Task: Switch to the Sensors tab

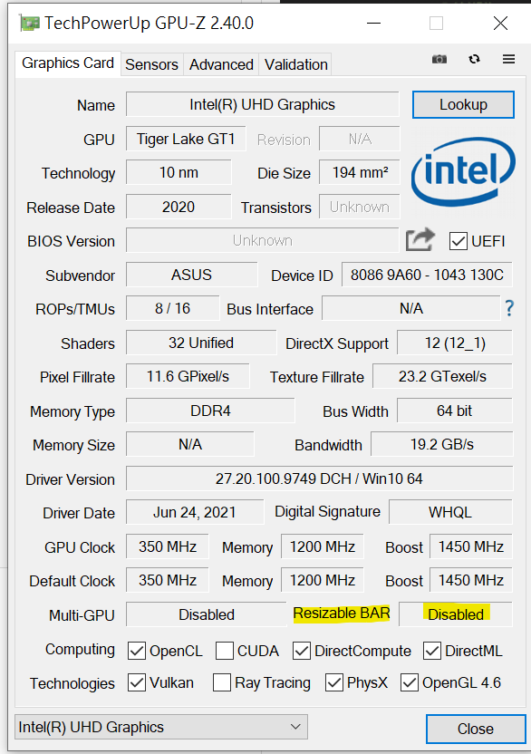Action: [151, 64]
